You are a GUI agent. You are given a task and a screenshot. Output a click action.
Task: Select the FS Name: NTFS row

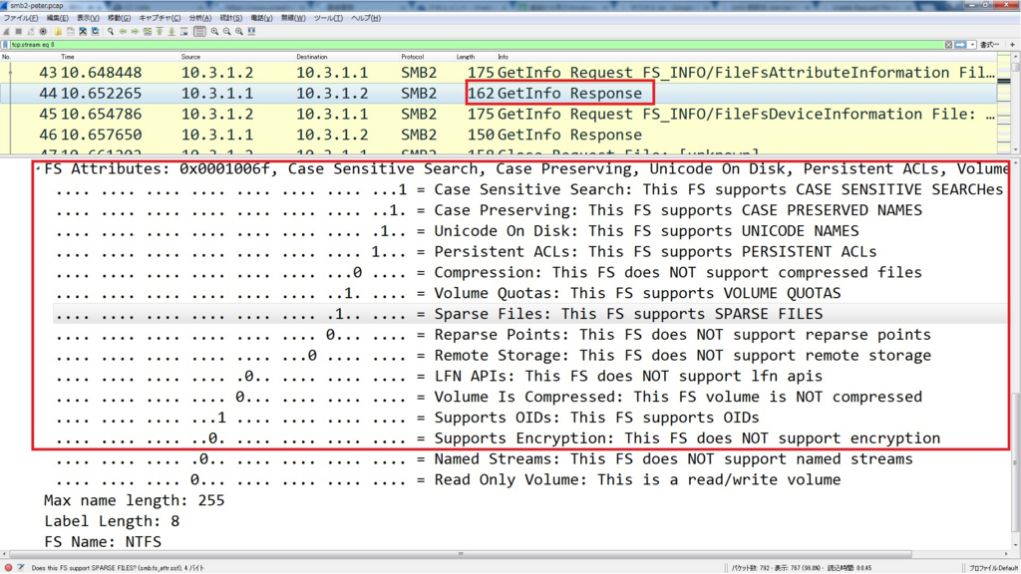click(103, 542)
